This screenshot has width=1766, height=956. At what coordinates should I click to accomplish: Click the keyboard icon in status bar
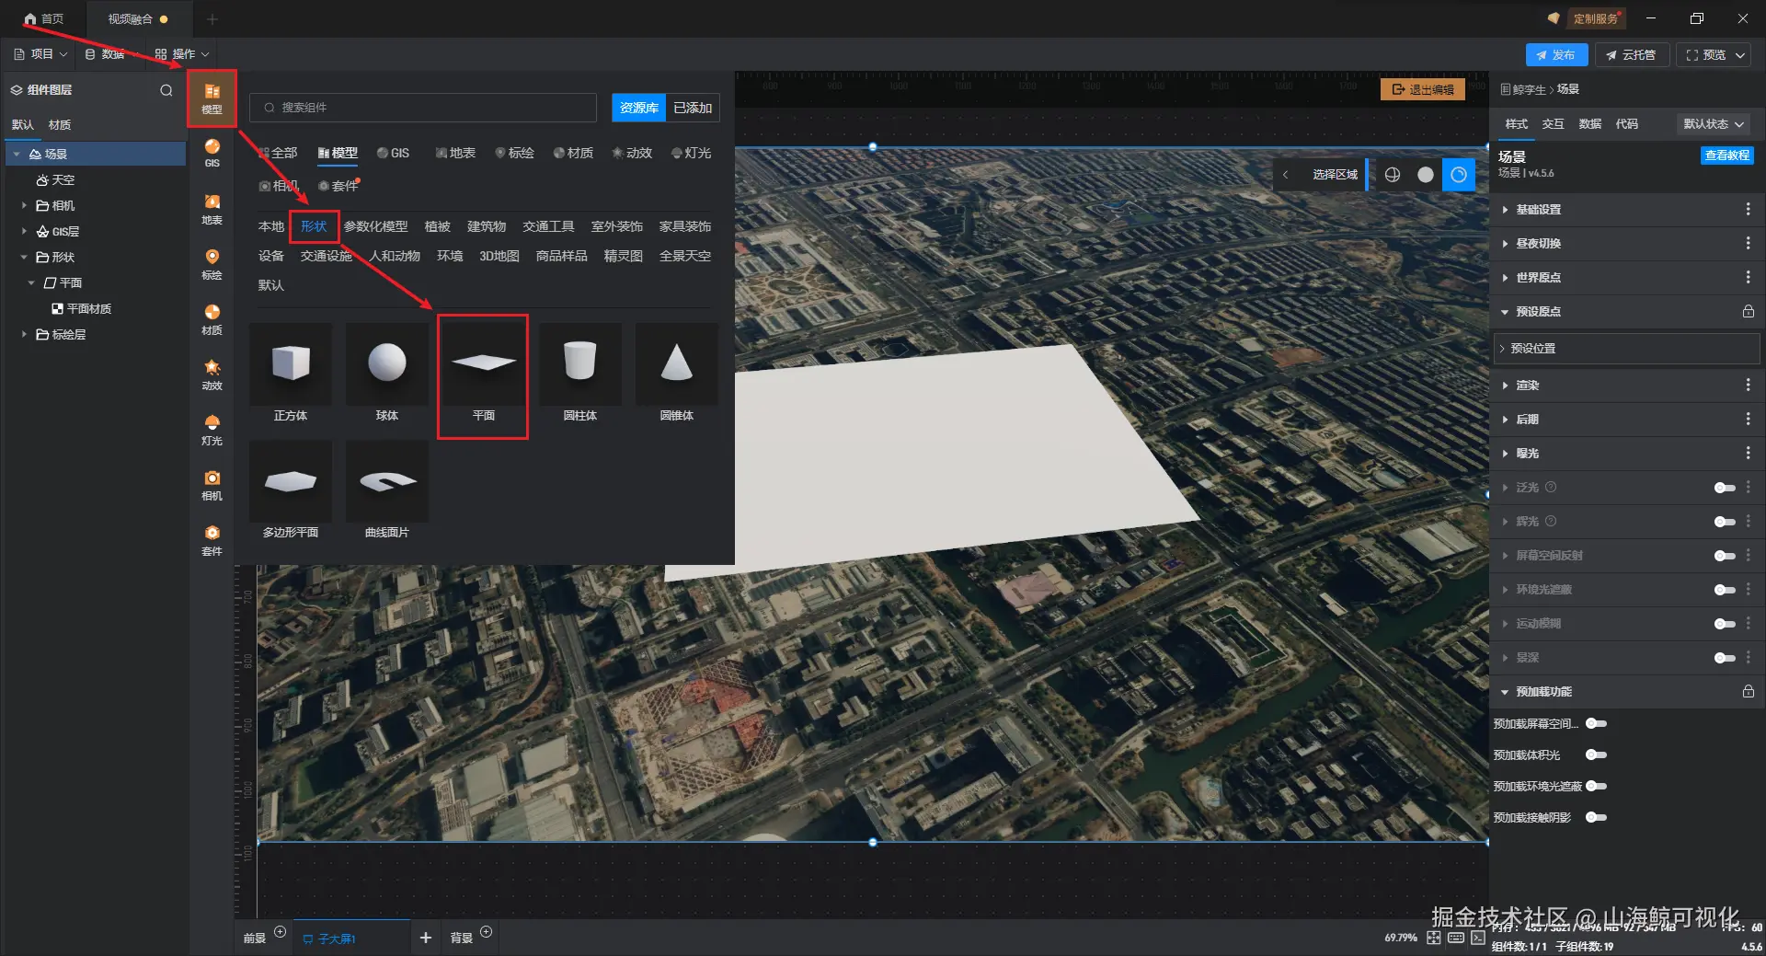[x=1456, y=938]
